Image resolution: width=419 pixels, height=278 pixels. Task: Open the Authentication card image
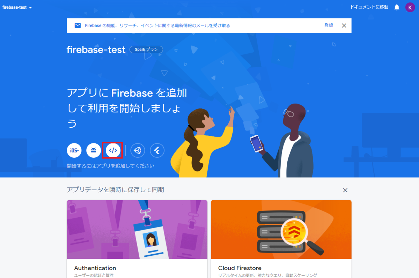point(137,230)
